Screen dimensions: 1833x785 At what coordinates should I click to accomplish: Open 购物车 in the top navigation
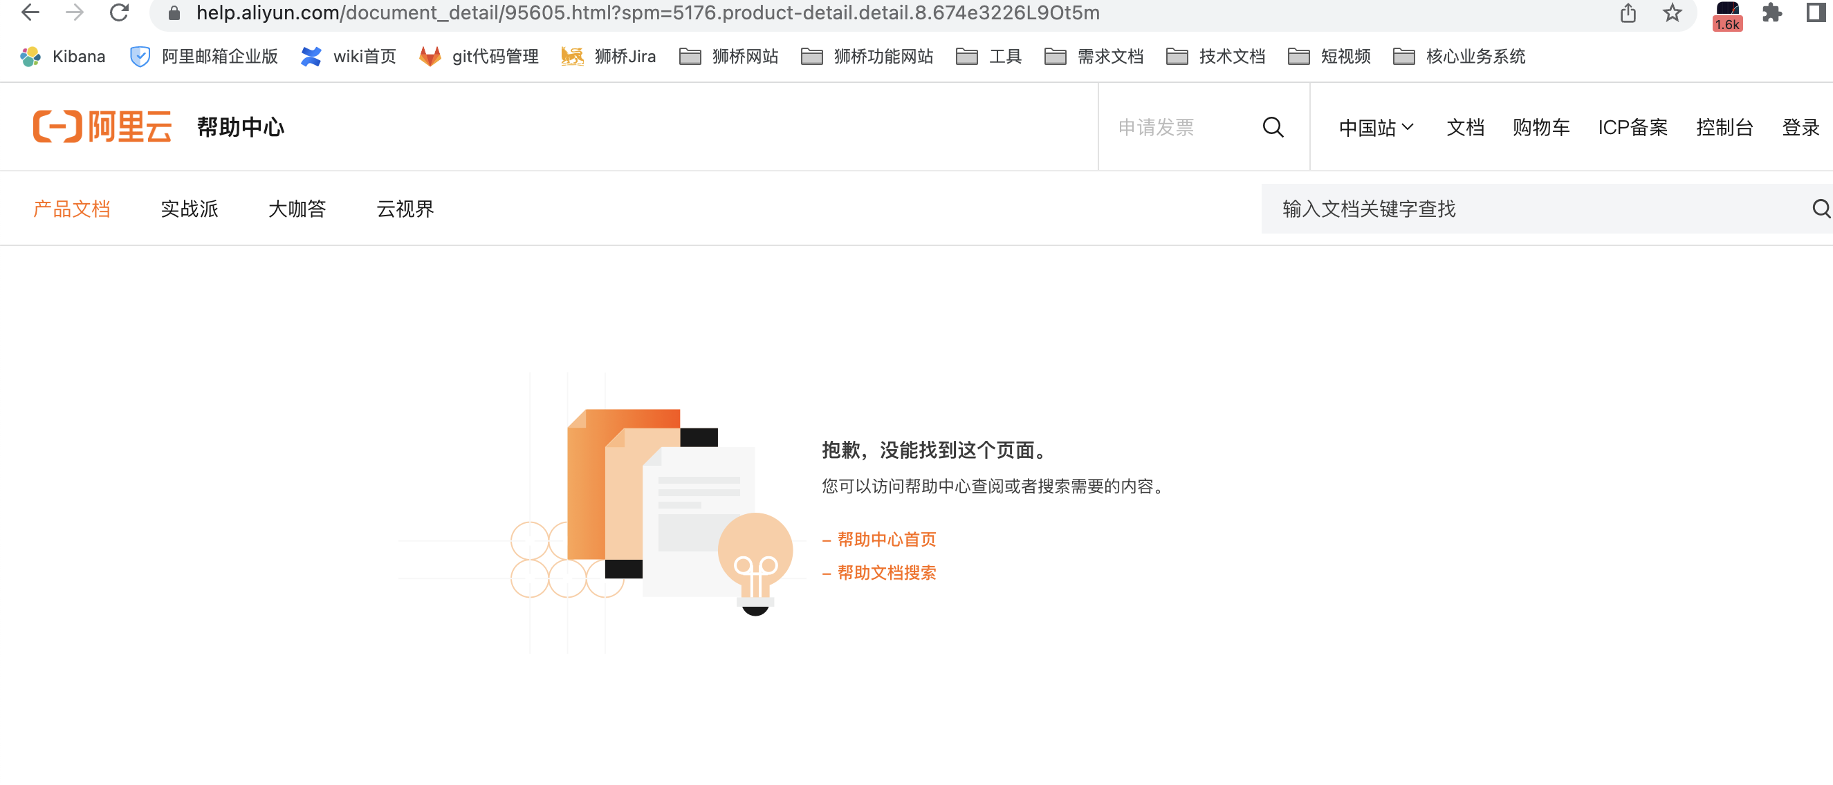coord(1540,127)
